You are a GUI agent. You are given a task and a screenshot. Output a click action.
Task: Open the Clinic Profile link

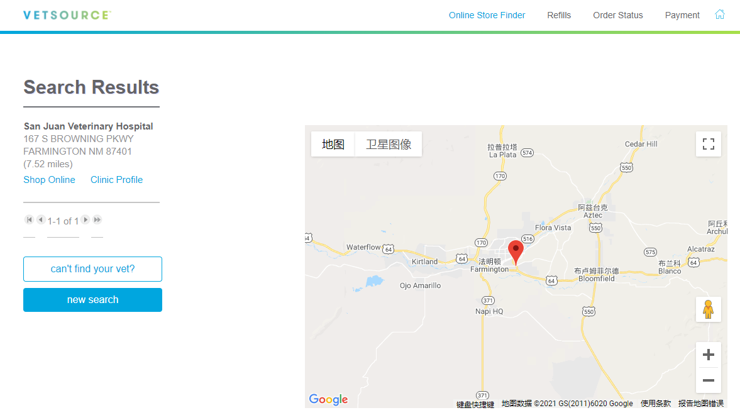click(x=116, y=180)
